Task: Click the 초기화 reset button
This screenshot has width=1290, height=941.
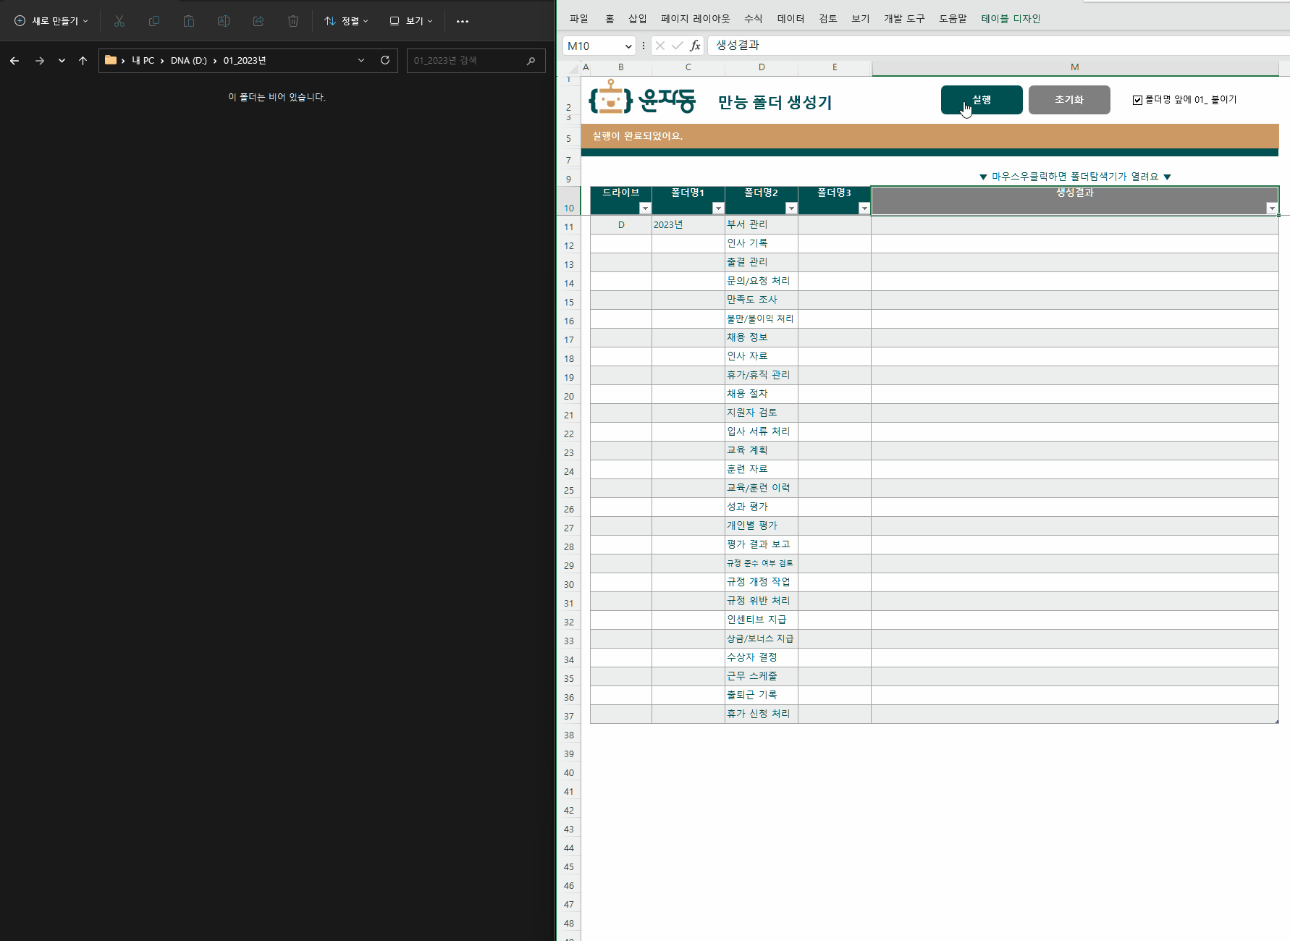Action: pyautogui.click(x=1069, y=100)
